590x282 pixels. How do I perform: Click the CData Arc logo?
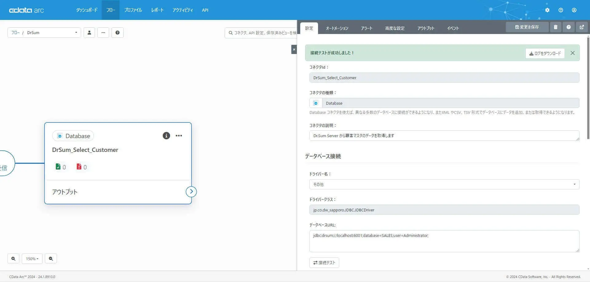pos(26,10)
